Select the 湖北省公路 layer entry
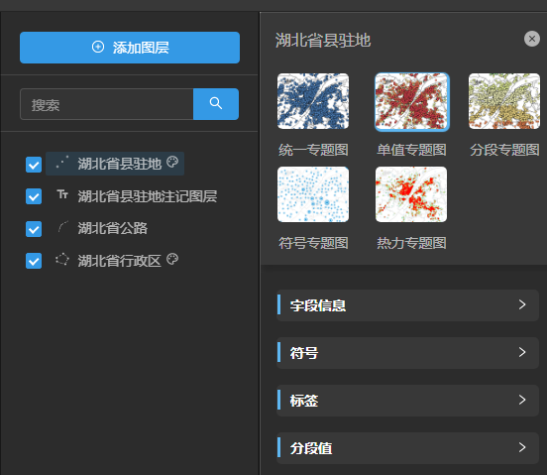The width and height of the screenshot is (547, 475). click(112, 228)
